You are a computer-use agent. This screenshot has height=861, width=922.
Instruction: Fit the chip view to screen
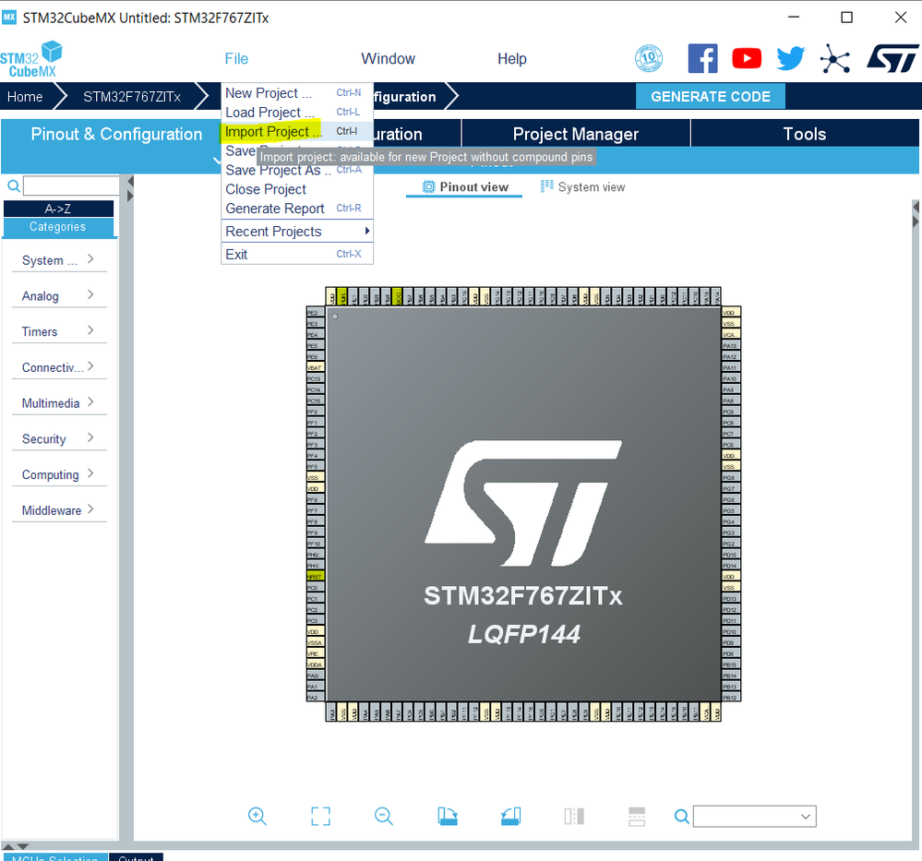(x=320, y=817)
